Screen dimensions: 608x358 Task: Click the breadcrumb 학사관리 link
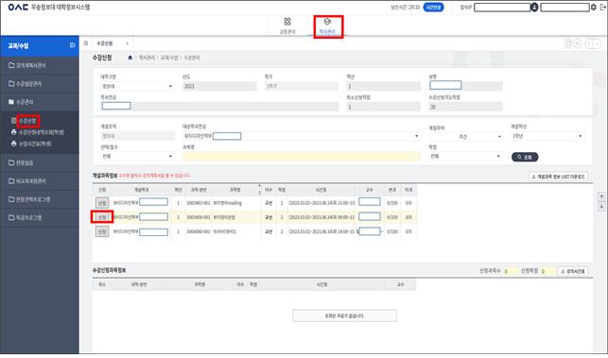point(147,58)
